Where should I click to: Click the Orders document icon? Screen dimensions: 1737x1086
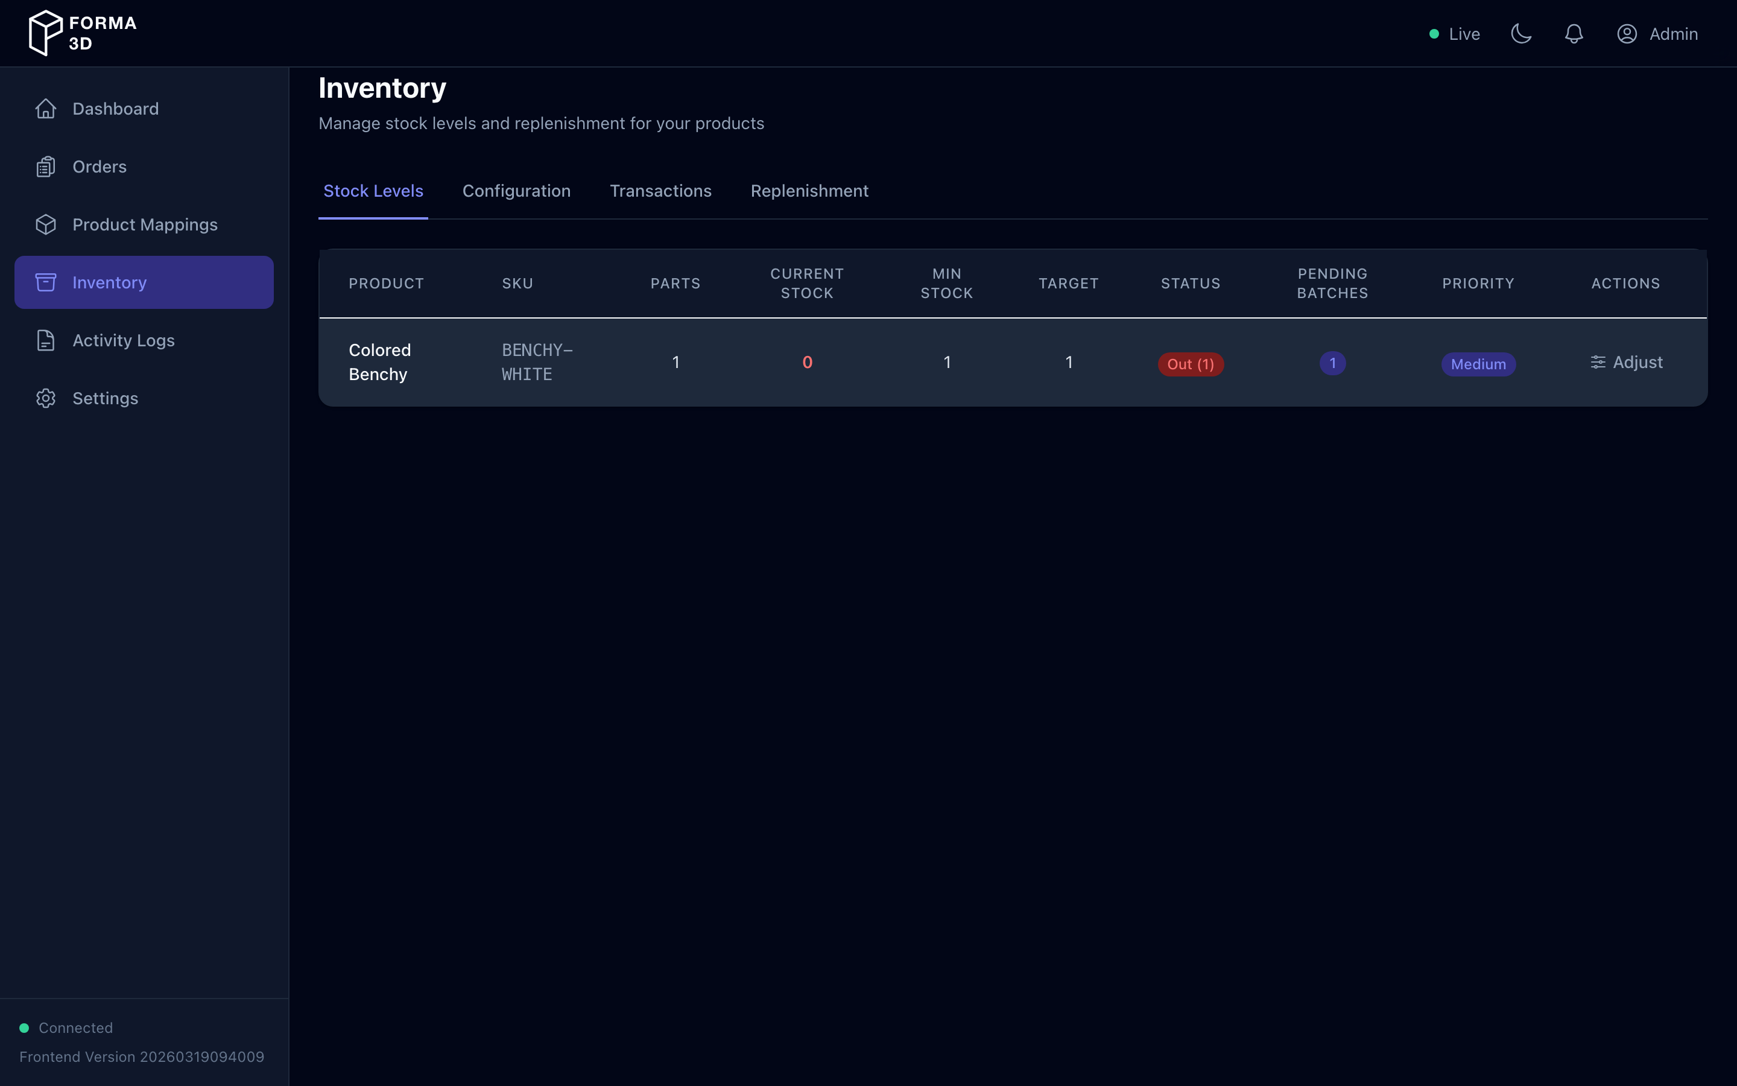(x=46, y=166)
